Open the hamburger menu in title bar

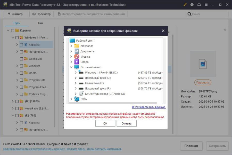coord(206,5)
